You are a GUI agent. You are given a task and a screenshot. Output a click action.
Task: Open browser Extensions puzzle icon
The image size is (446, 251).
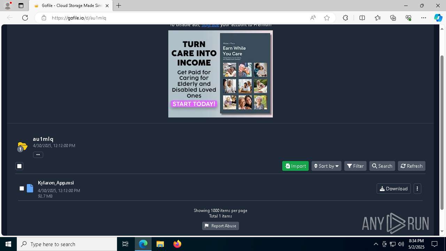click(345, 18)
